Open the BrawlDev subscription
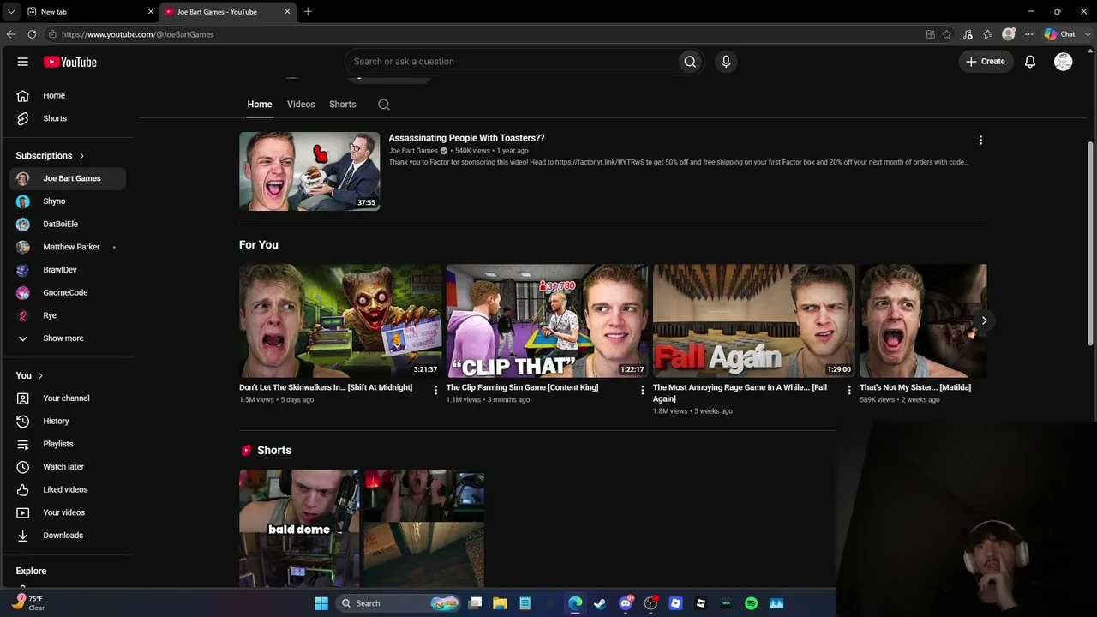This screenshot has width=1097, height=617. pyautogui.click(x=67, y=270)
